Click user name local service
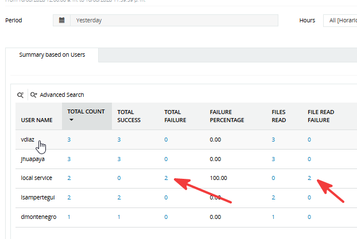The image size is (357, 239). (x=36, y=178)
